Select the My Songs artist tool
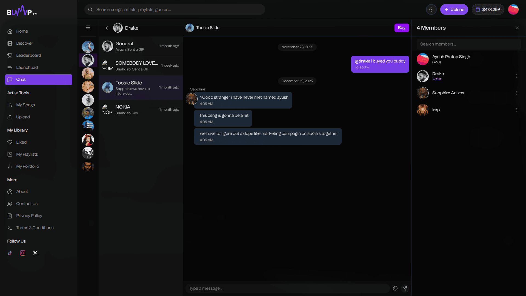526x296 pixels. [x=25, y=105]
